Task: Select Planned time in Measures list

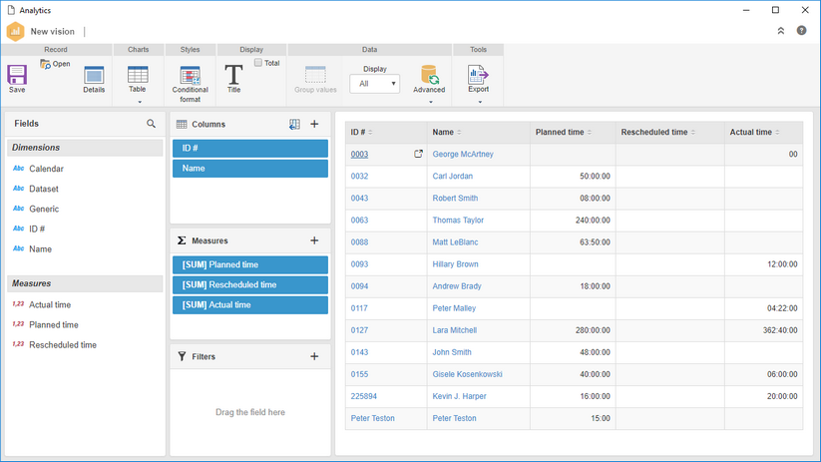Action: pos(54,324)
